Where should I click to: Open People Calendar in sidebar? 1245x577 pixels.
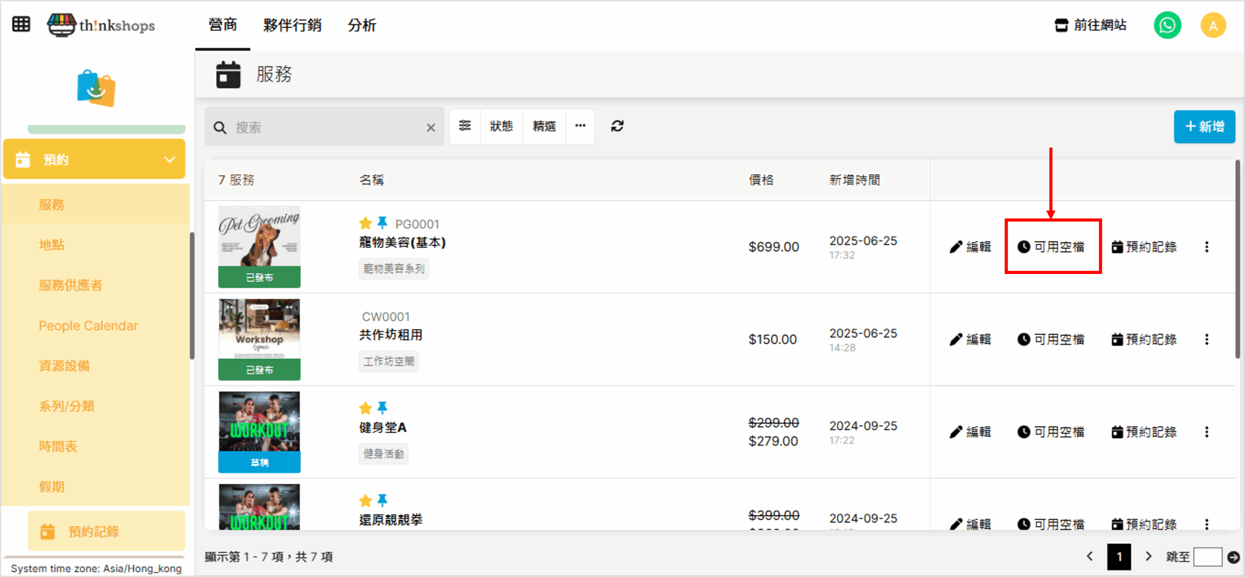(88, 325)
